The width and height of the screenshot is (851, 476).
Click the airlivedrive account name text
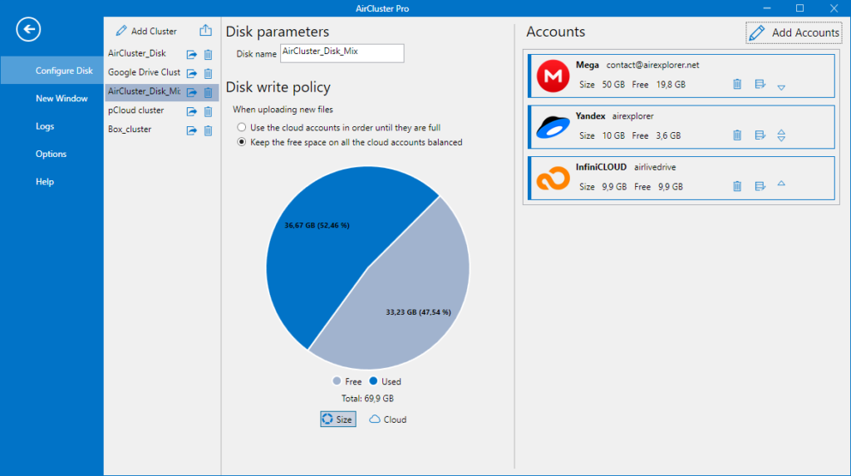pyautogui.click(x=655, y=167)
